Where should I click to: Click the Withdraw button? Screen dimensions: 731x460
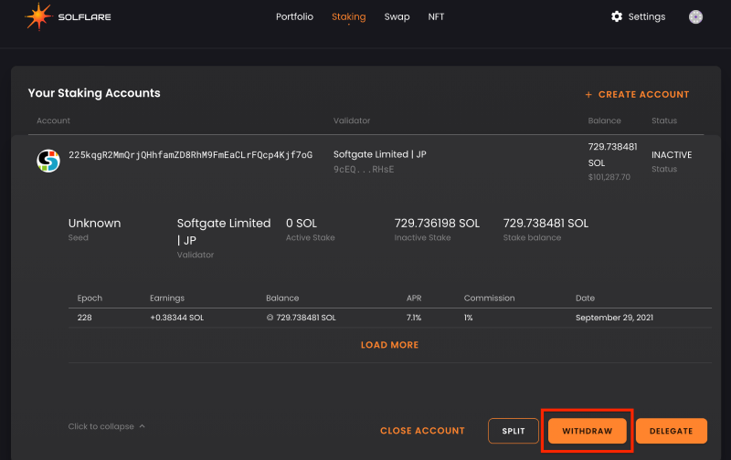[587, 431]
